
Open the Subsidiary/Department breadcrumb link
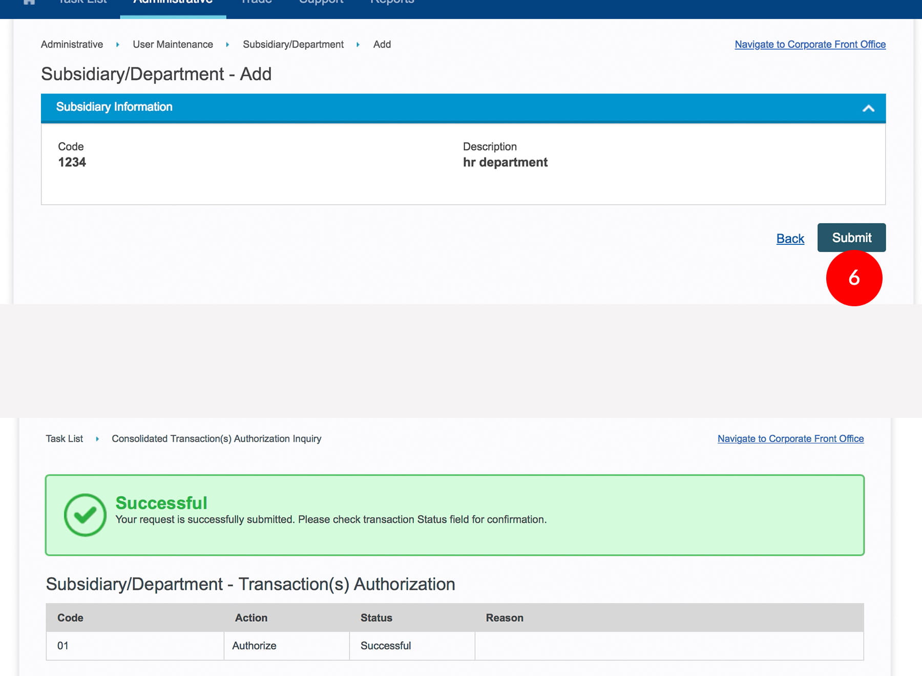pos(293,45)
